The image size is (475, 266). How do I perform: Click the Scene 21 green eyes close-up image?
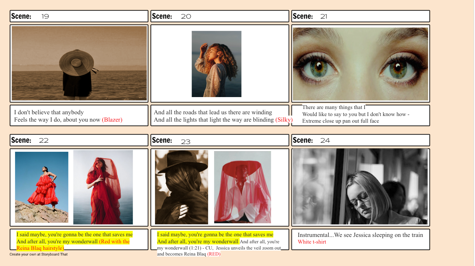[x=360, y=64]
